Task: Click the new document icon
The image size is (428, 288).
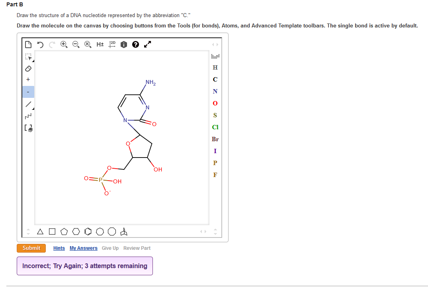Action: [x=28, y=44]
